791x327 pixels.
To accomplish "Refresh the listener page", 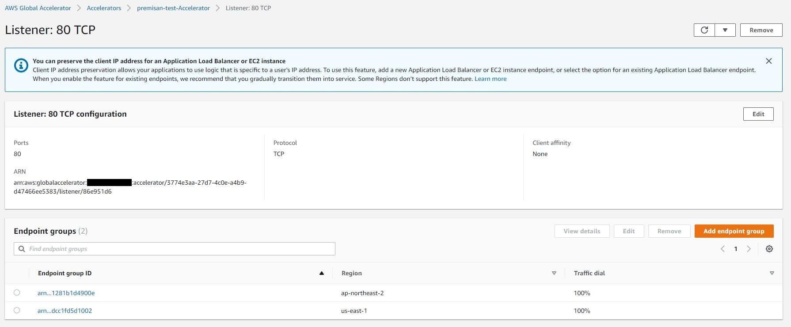I will click(704, 30).
